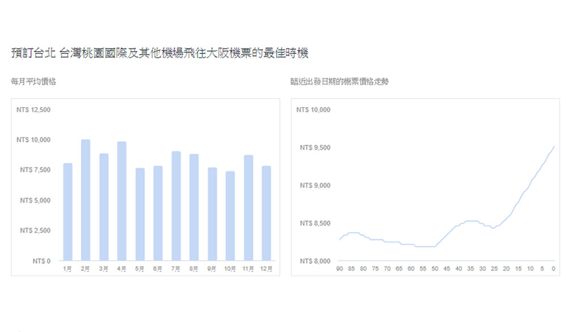Click the 3月 label under bar chart

tap(103, 269)
